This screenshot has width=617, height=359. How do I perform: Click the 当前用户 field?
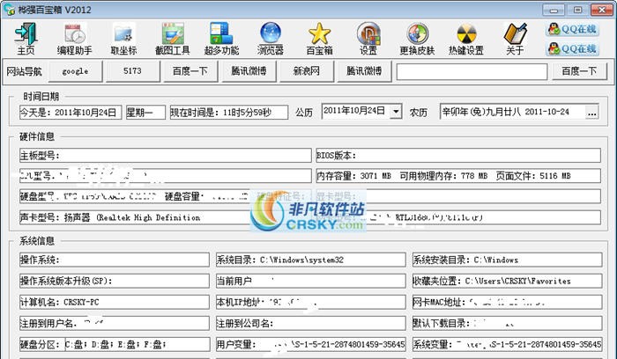[x=311, y=281]
